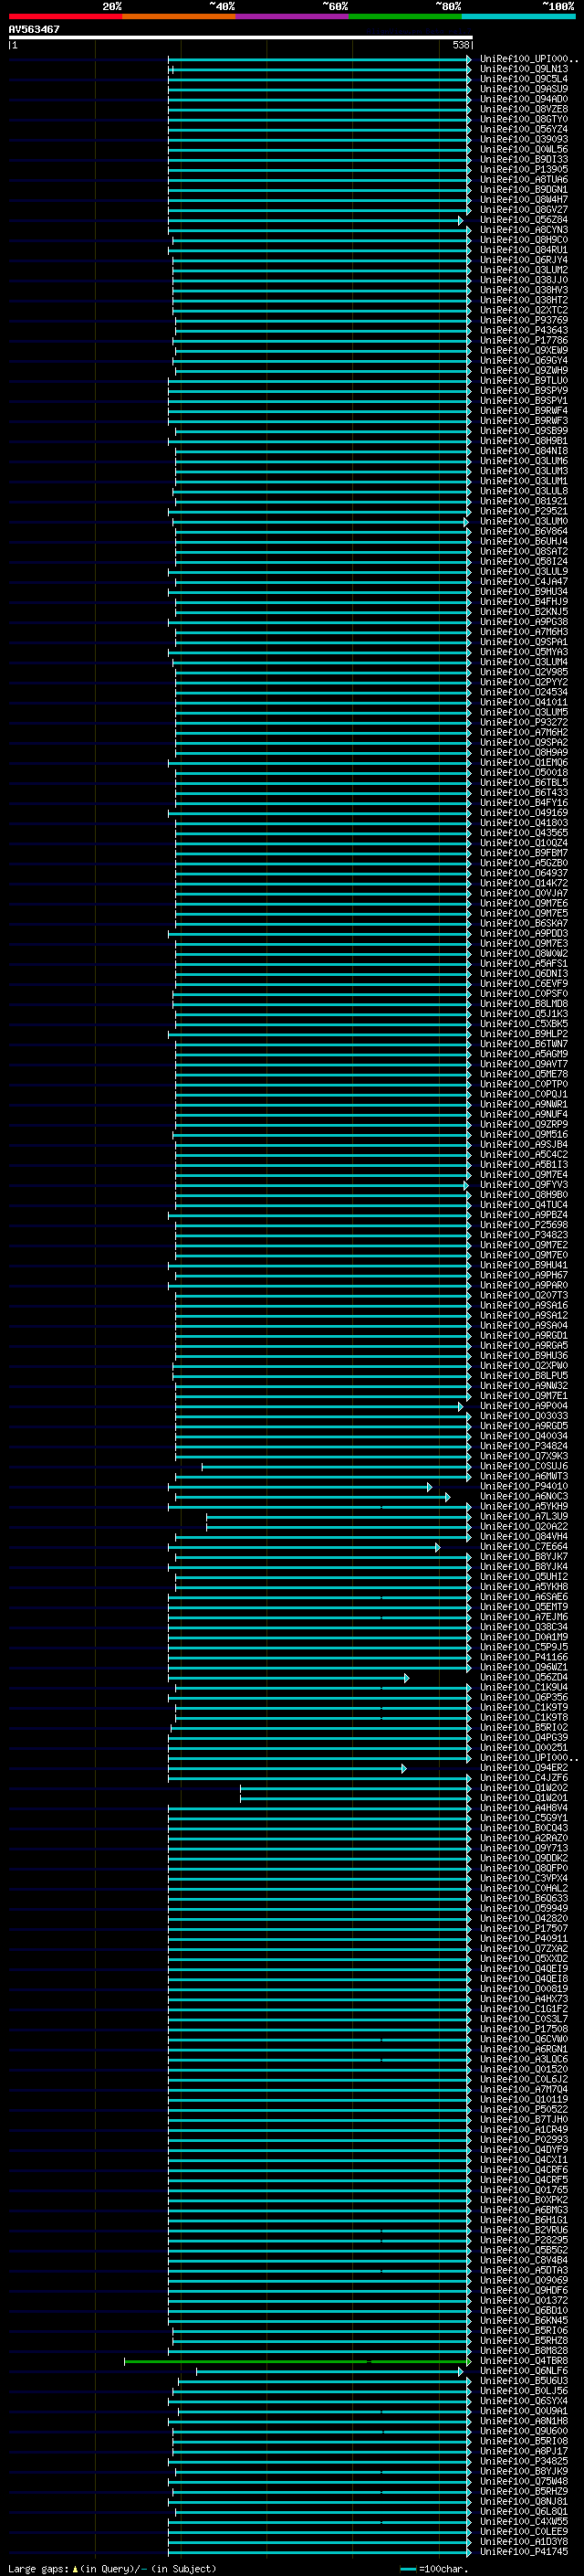Select the UniRef100_P94010 label

[x=524, y=1486]
